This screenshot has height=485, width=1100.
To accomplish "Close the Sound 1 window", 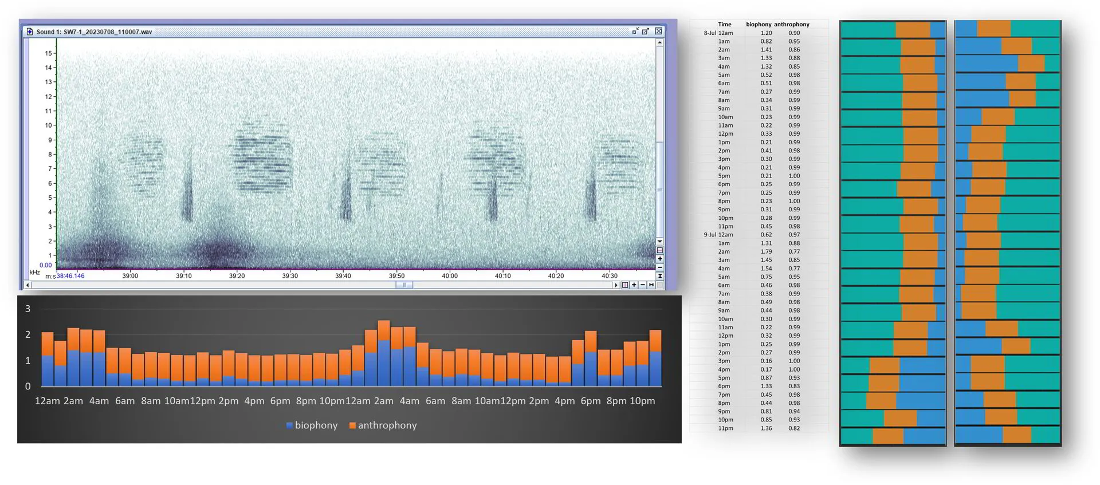I will [658, 31].
